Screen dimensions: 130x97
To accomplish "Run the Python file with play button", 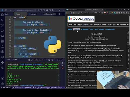I will (55, 14).
